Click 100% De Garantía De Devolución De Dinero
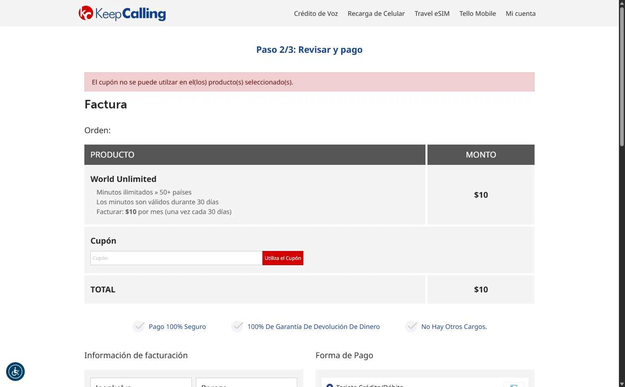The height and width of the screenshot is (387, 625). (314, 326)
